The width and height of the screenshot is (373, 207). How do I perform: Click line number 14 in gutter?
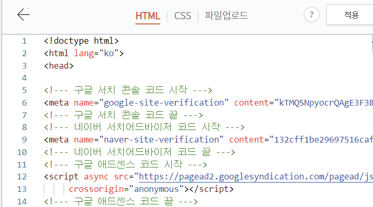[x=22, y=202]
